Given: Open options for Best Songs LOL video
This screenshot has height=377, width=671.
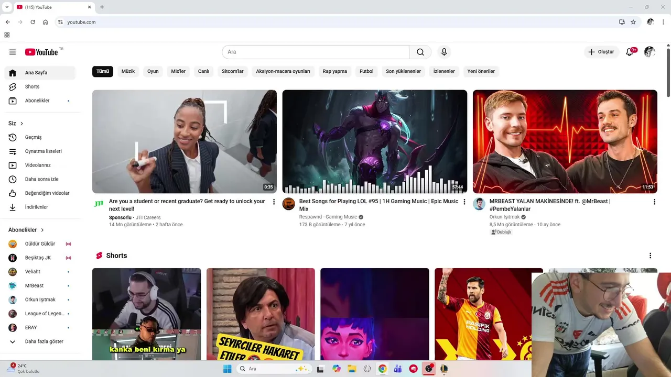Looking at the screenshot, I should 464,202.
